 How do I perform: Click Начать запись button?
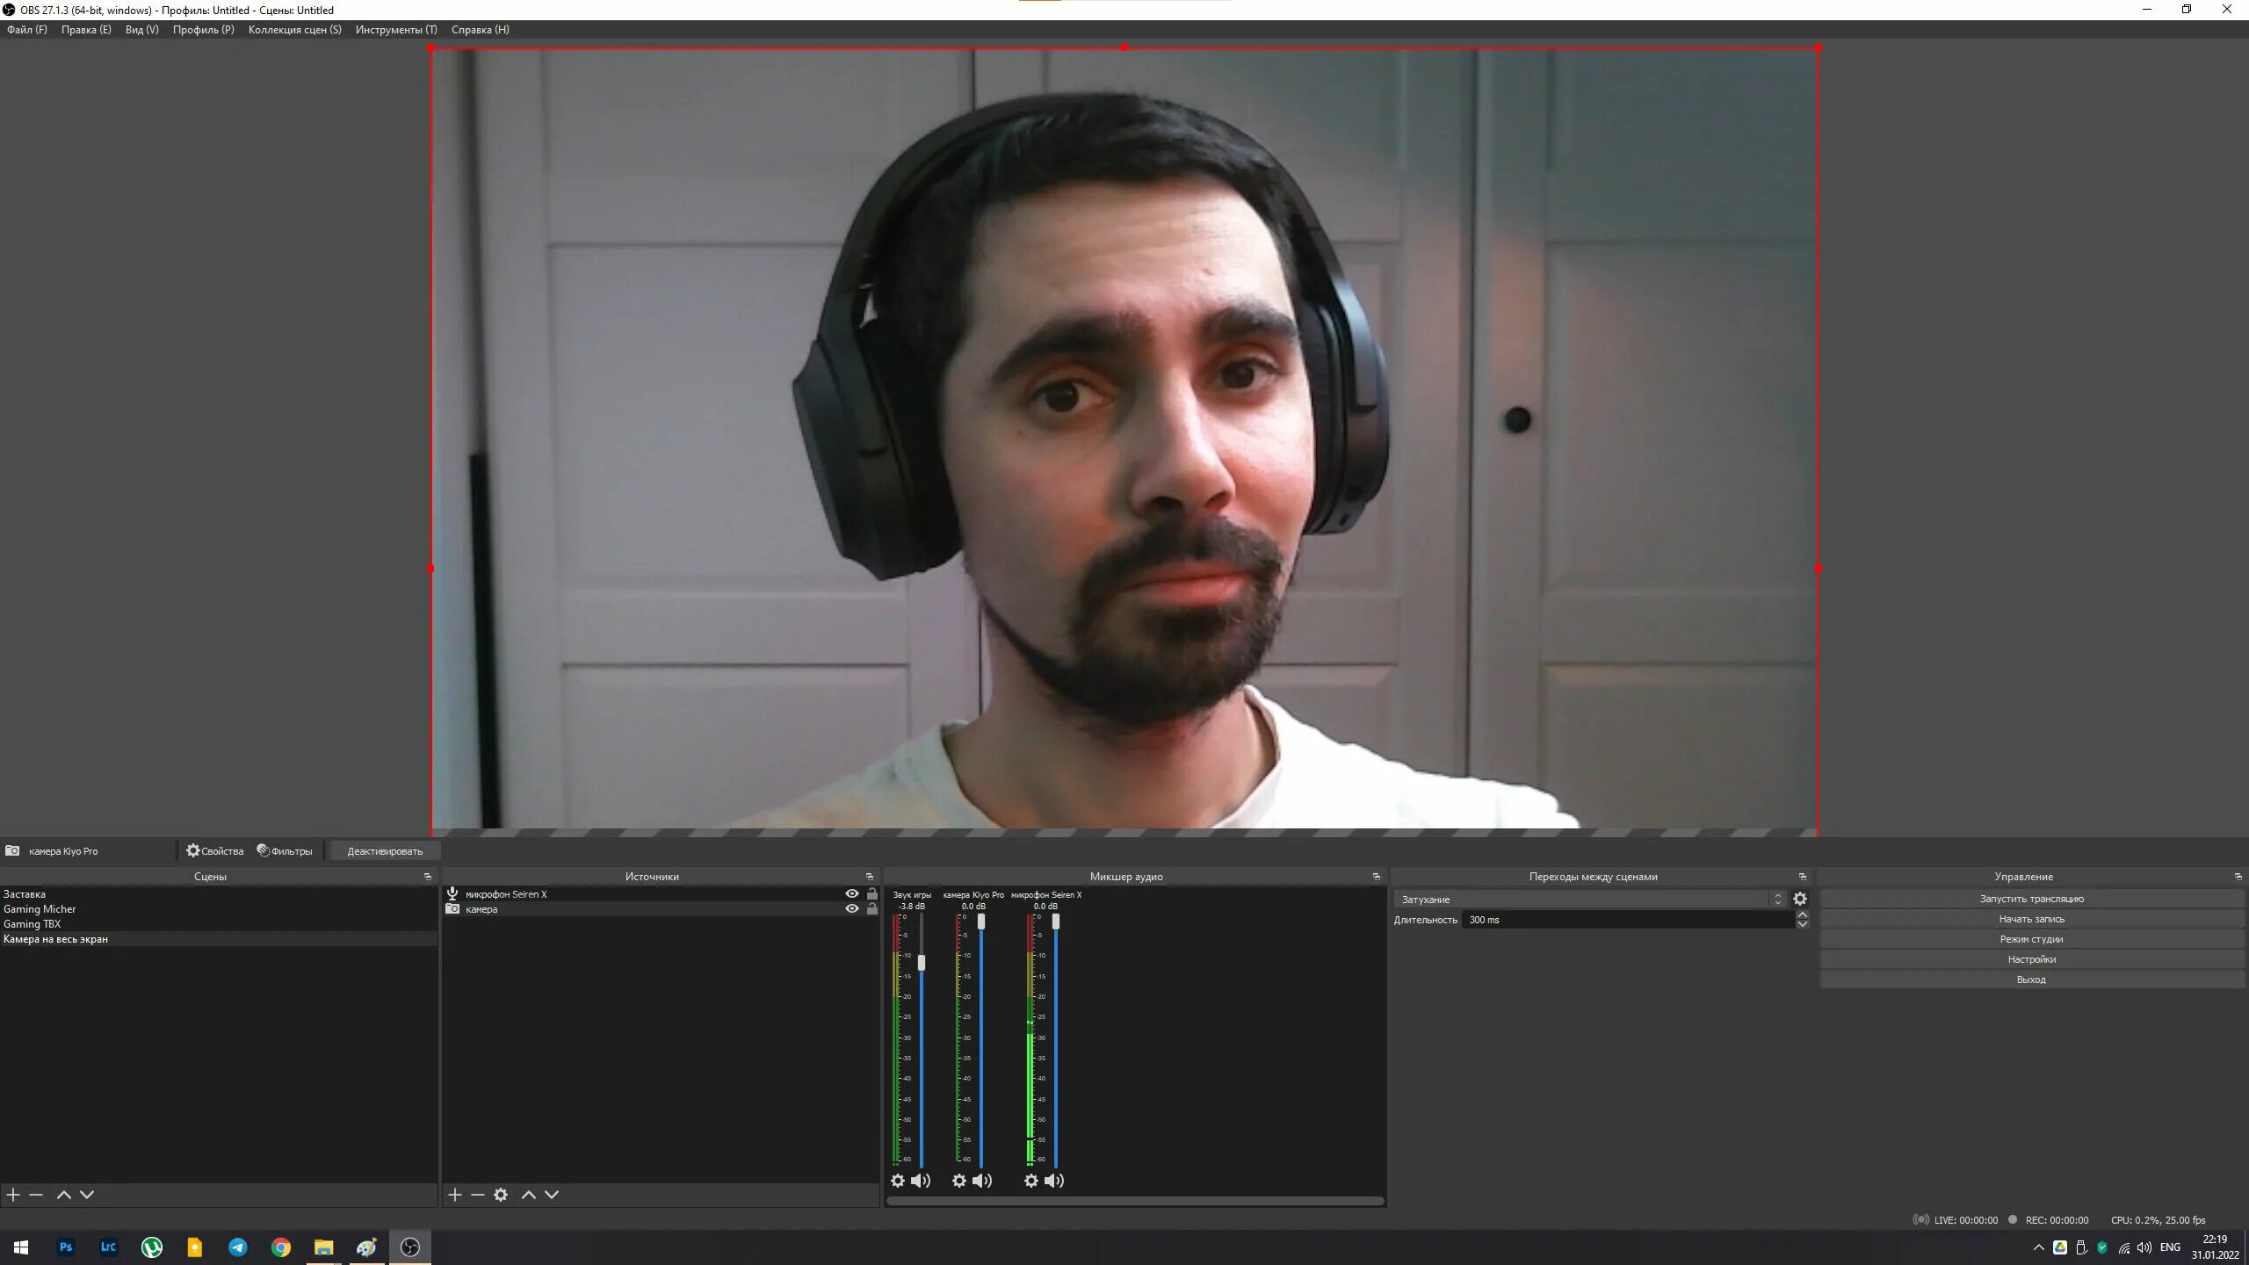[x=2031, y=919]
